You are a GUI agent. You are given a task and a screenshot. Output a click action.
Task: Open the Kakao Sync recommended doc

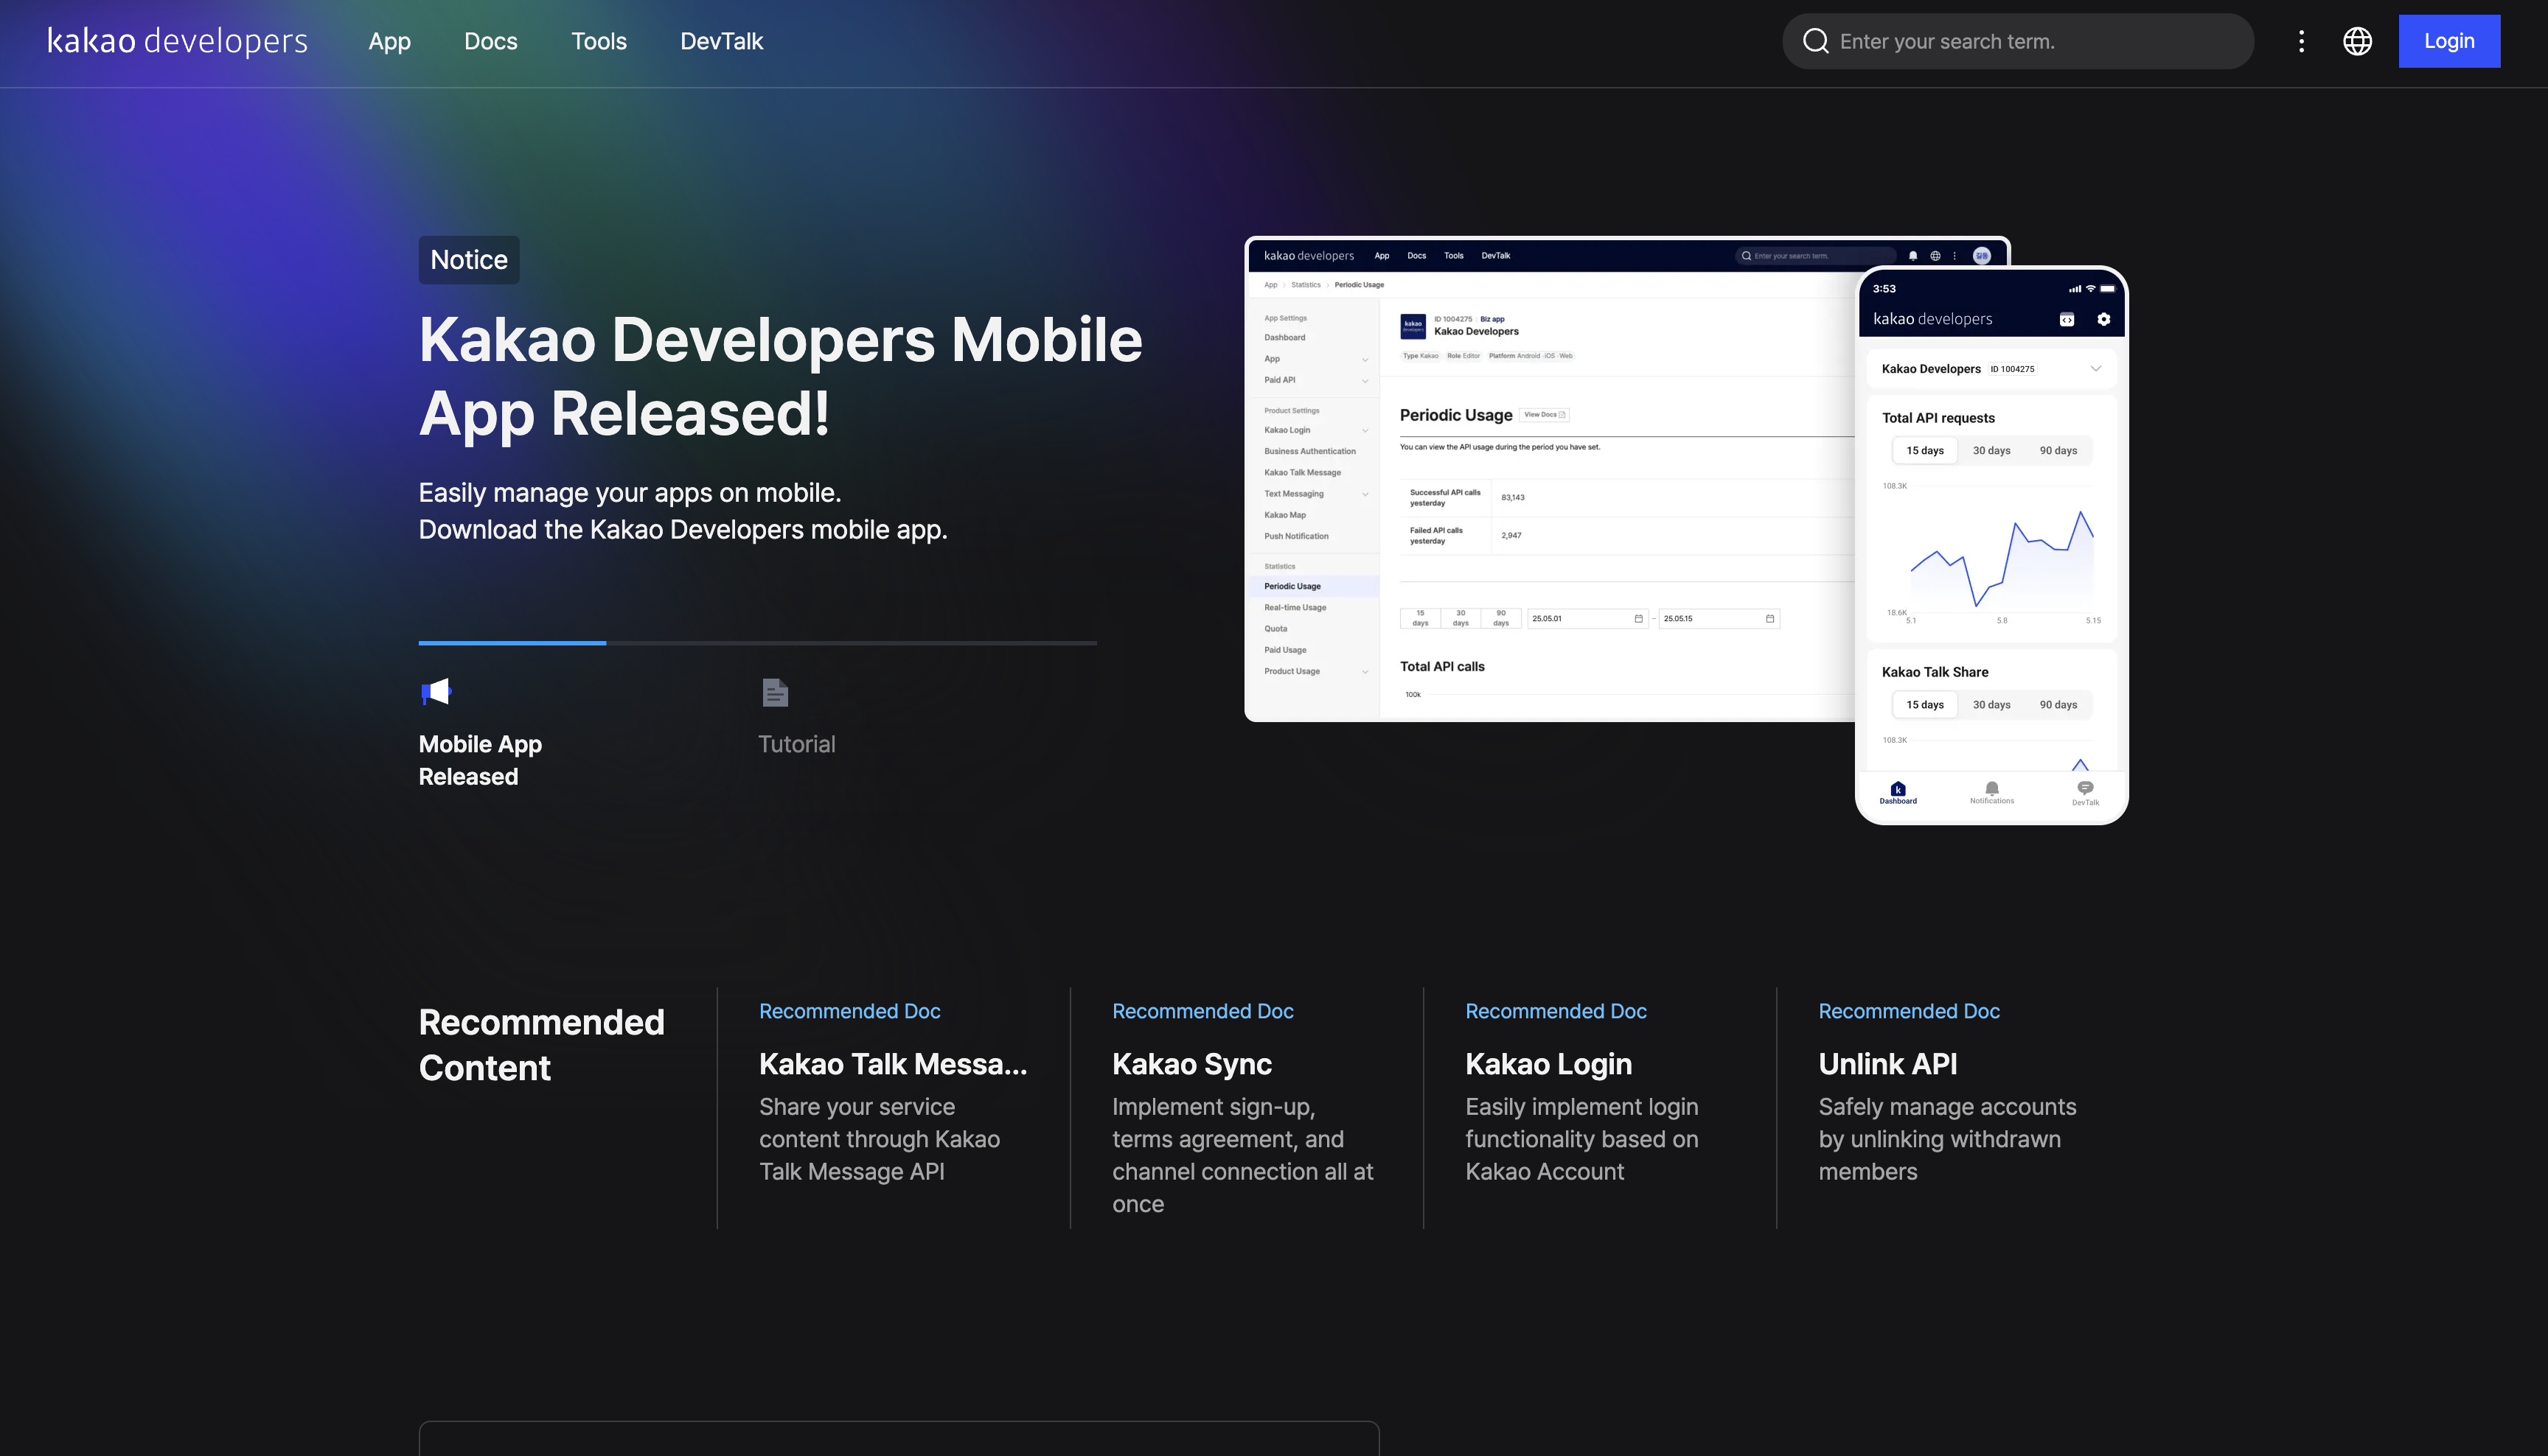[x=1191, y=1064]
